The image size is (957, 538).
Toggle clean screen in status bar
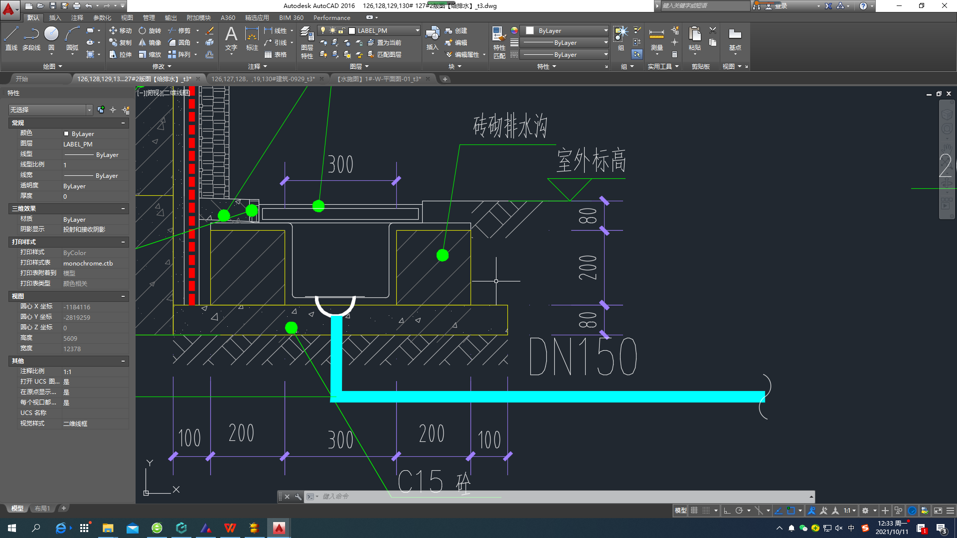[938, 511]
